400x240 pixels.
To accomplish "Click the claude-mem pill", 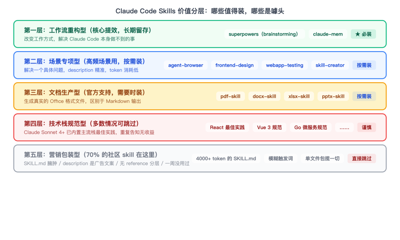I will (328, 34).
